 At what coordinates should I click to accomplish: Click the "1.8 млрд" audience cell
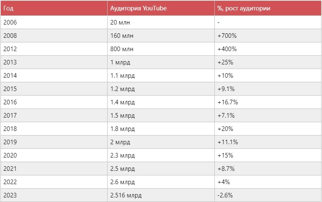click(x=123, y=129)
